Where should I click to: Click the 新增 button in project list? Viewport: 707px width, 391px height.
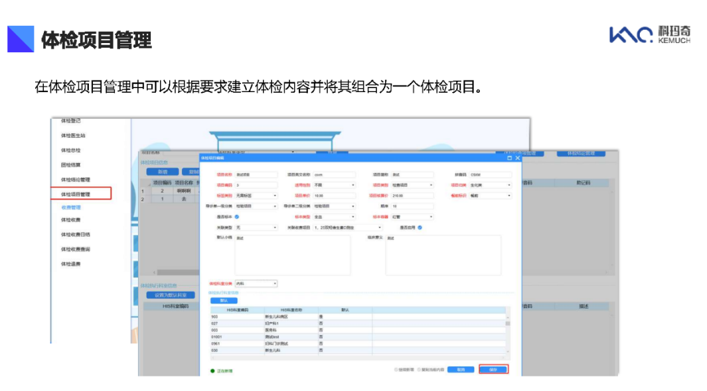(162, 171)
